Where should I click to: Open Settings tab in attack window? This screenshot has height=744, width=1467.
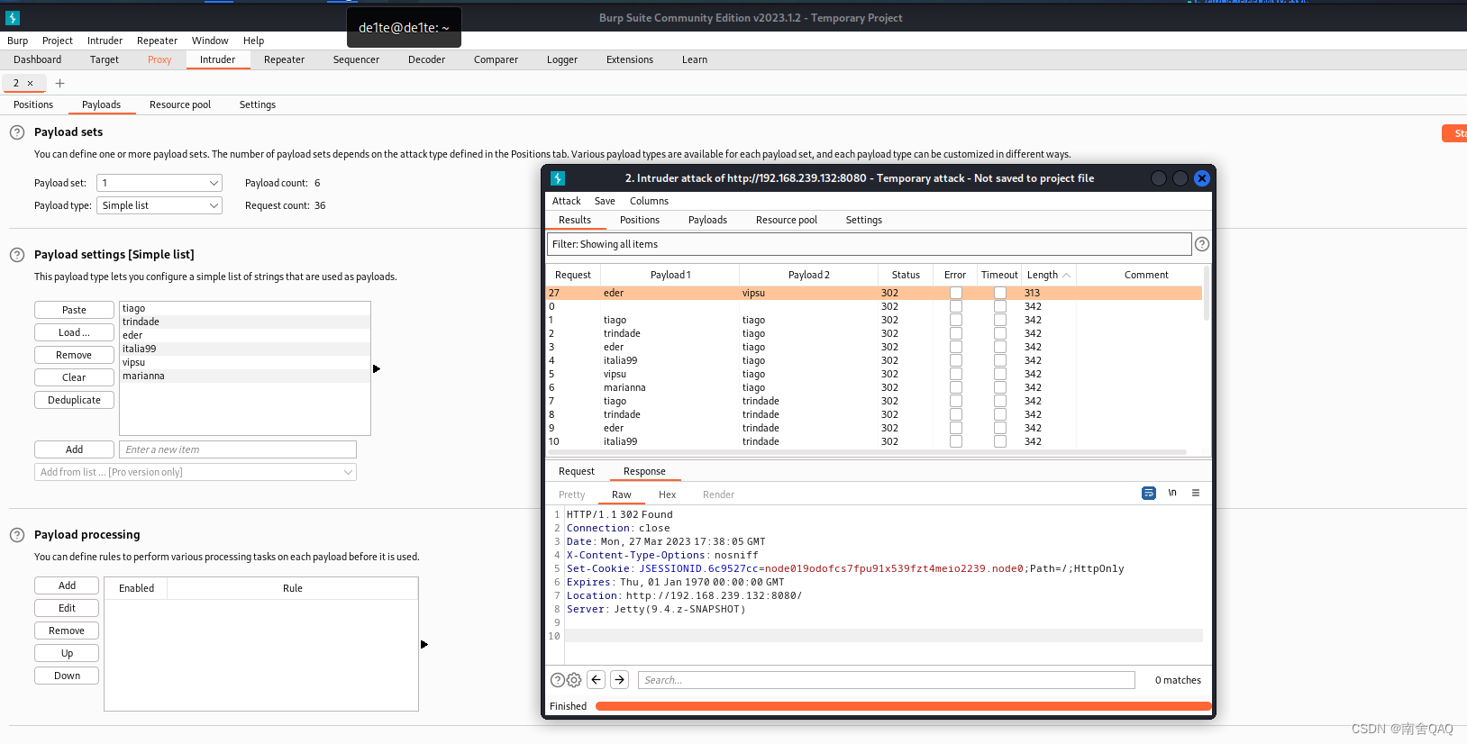pos(864,220)
